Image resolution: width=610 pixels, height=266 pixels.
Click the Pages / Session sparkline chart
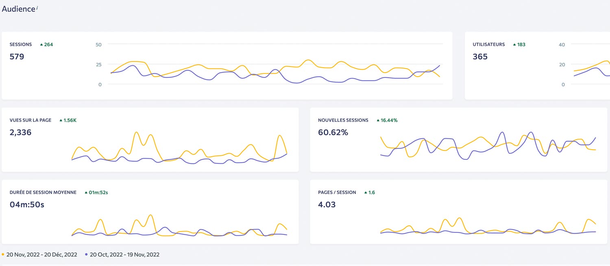coord(488,225)
